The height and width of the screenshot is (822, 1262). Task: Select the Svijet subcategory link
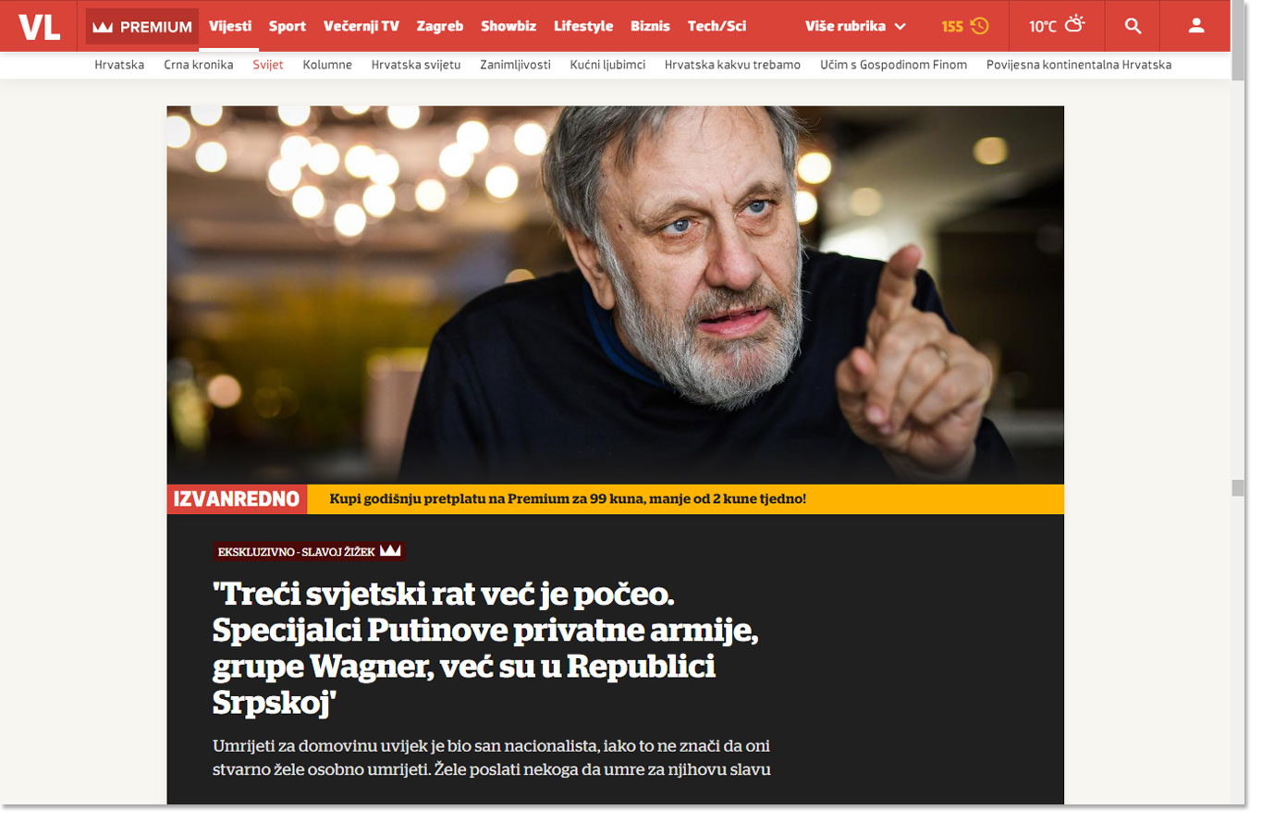[x=268, y=65]
